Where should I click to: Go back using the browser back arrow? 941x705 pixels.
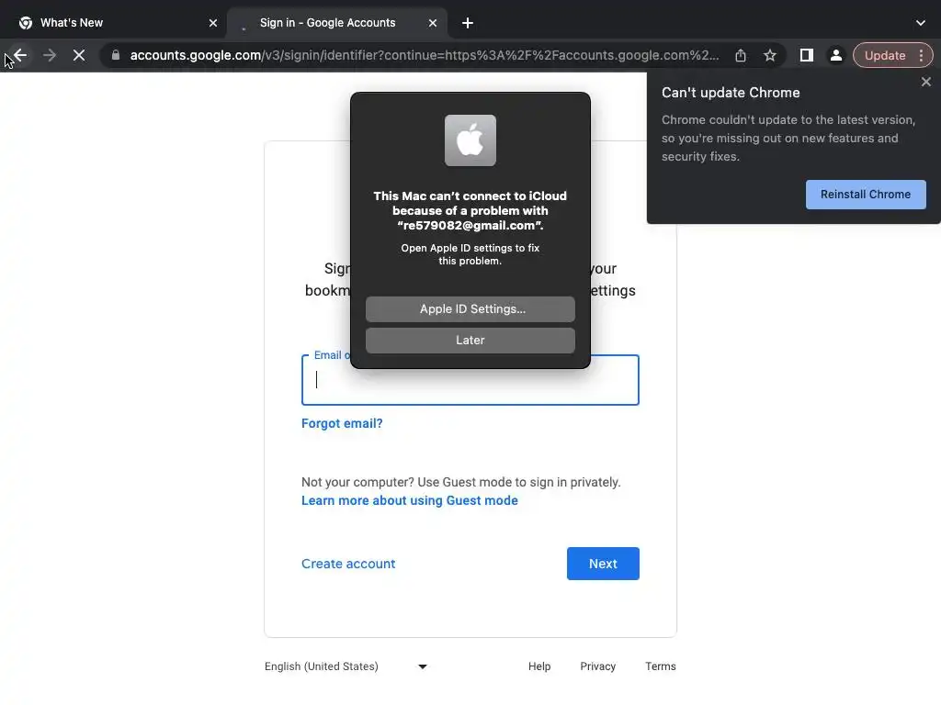point(20,56)
